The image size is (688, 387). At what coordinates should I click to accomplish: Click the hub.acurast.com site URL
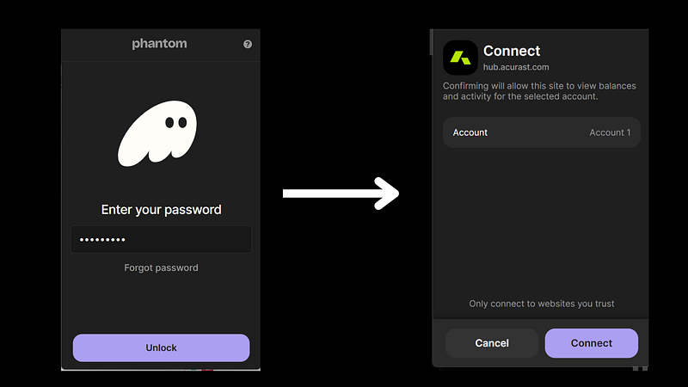click(x=516, y=67)
